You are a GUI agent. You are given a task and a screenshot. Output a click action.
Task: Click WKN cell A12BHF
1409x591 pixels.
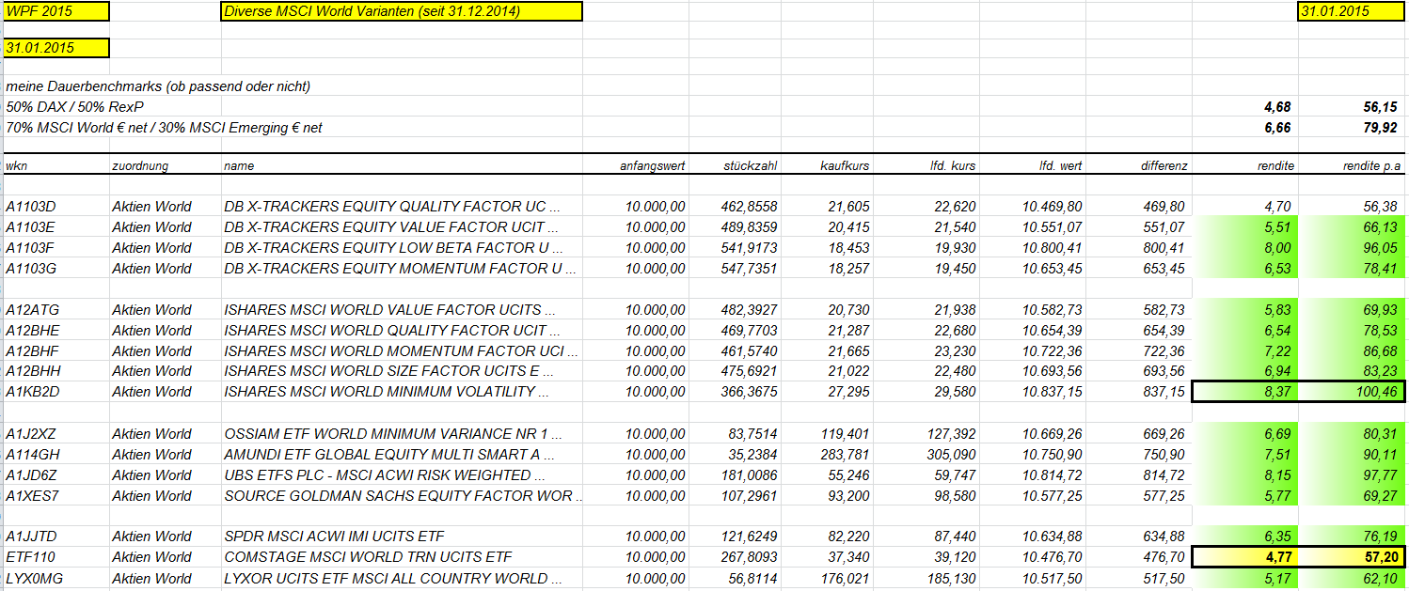pyautogui.click(x=32, y=351)
